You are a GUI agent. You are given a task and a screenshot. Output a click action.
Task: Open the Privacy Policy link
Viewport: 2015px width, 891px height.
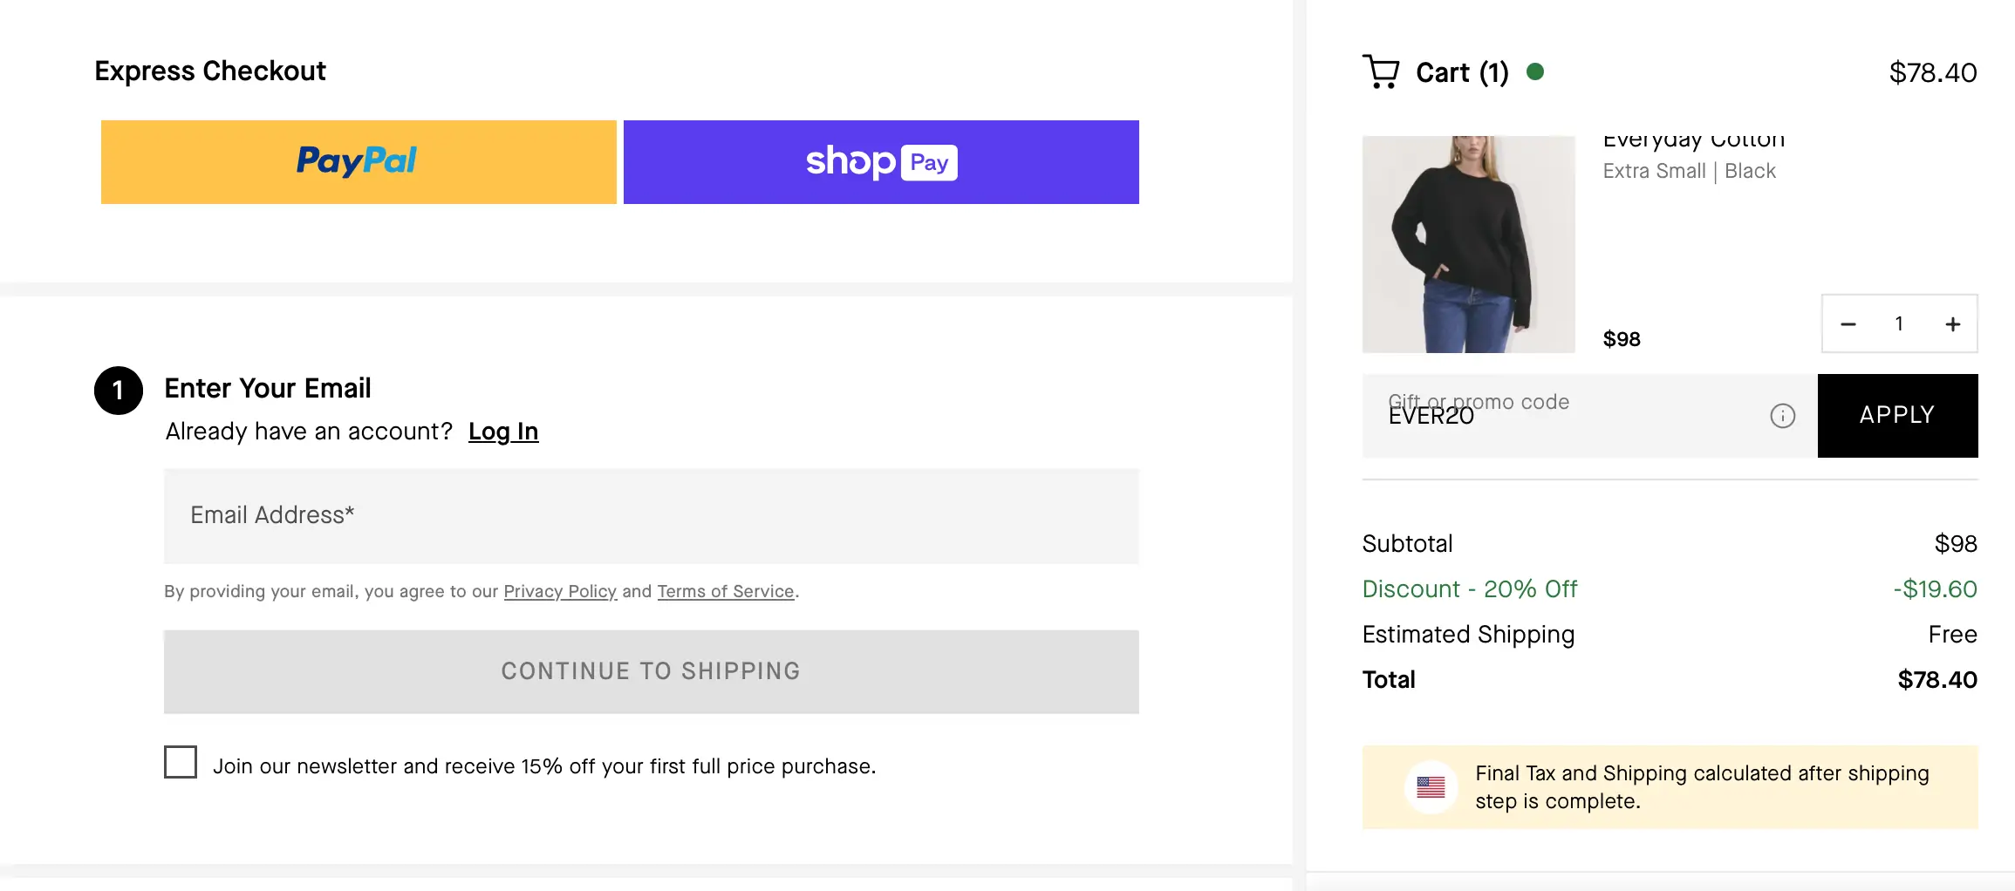click(560, 591)
